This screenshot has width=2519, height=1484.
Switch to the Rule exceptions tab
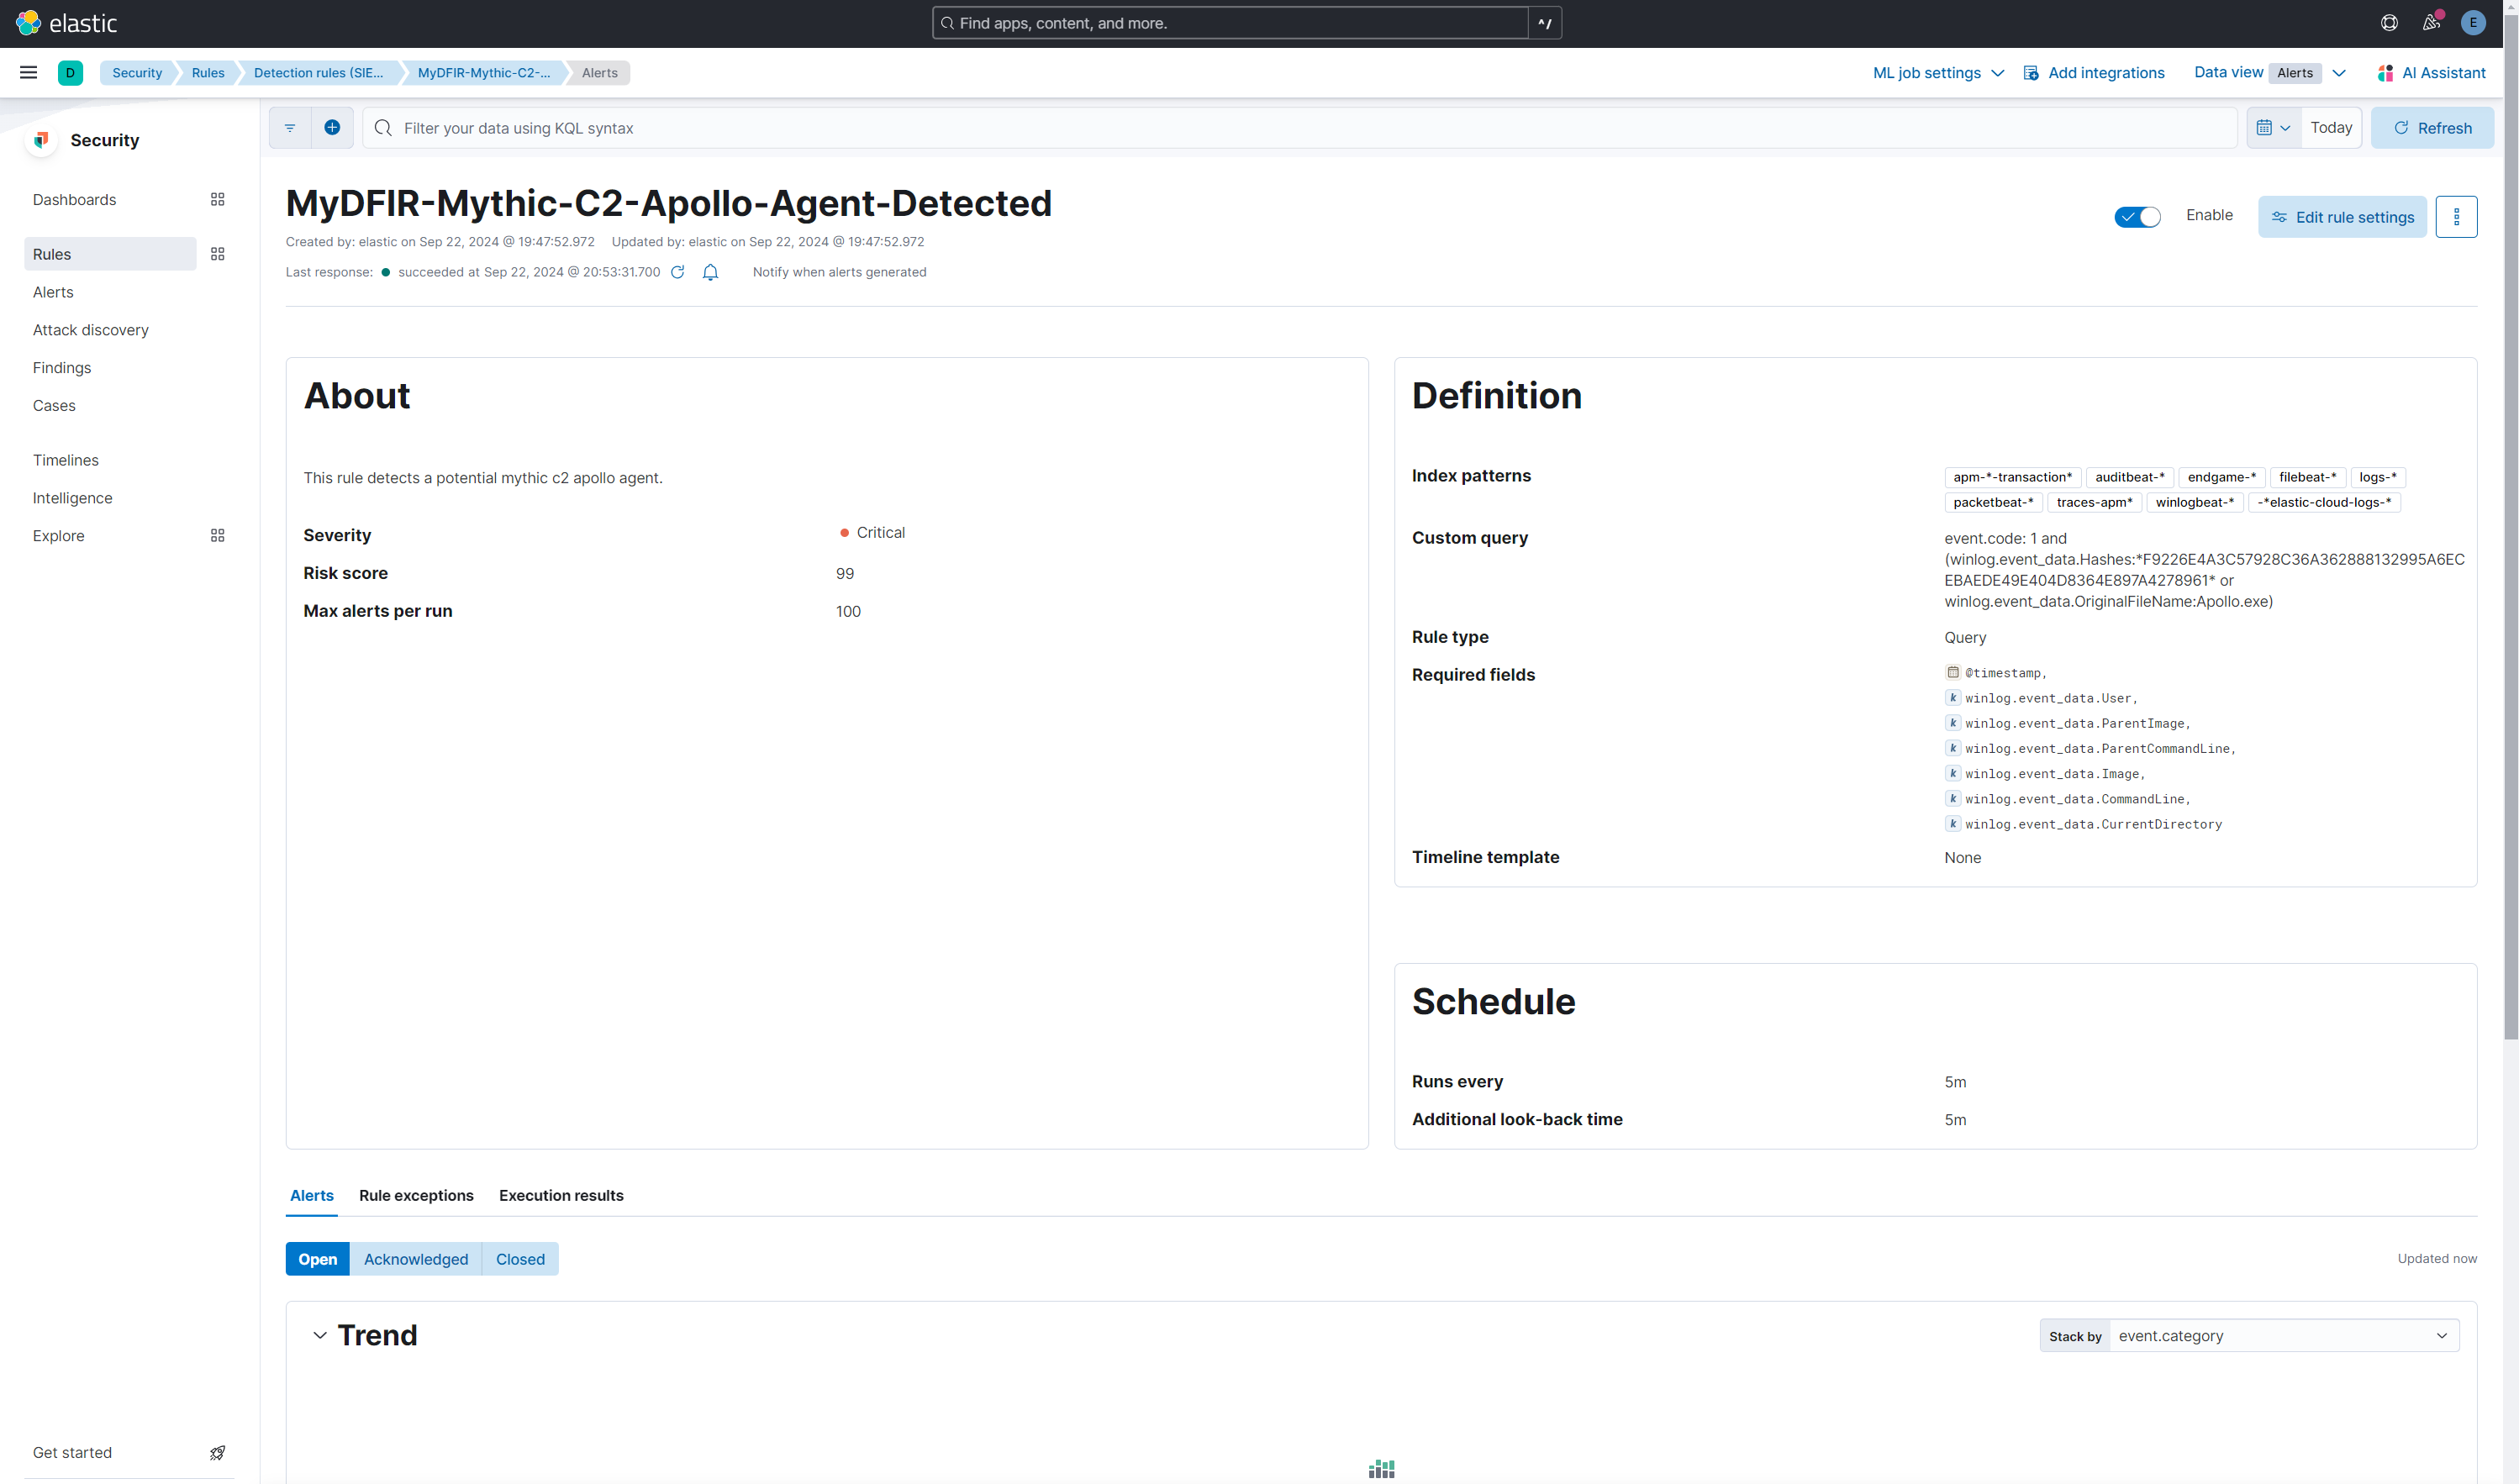click(416, 1196)
